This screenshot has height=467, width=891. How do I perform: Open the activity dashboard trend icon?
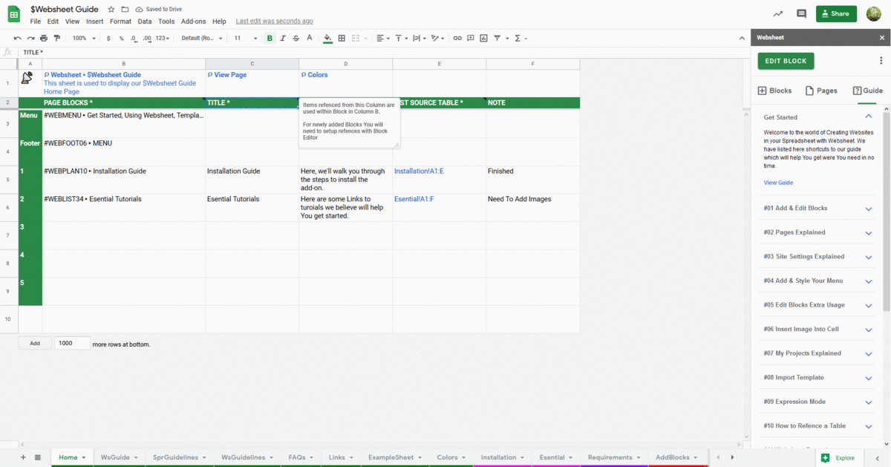pos(777,13)
